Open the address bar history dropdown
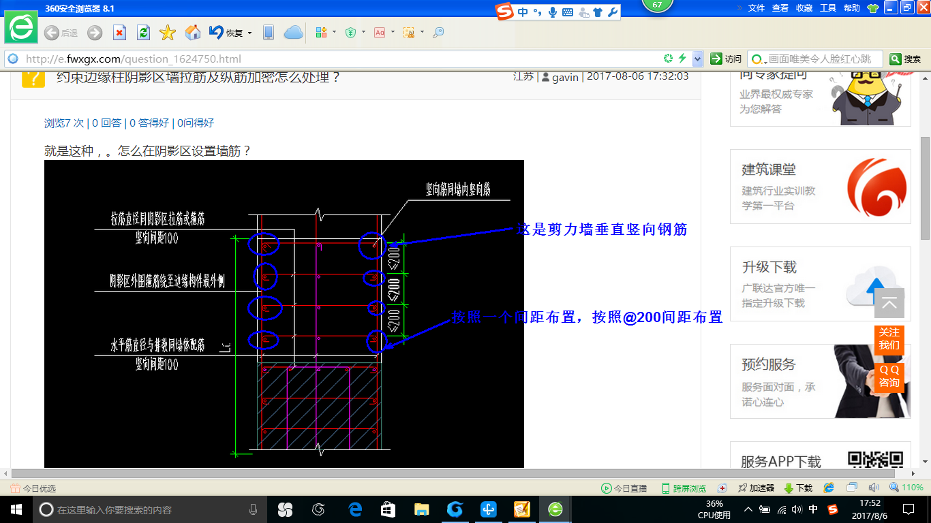This screenshot has height=523, width=931. pos(698,59)
